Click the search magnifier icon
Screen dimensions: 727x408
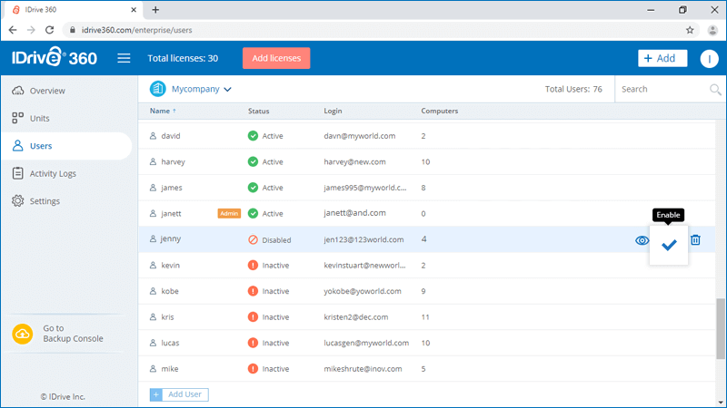[x=715, y=89]
